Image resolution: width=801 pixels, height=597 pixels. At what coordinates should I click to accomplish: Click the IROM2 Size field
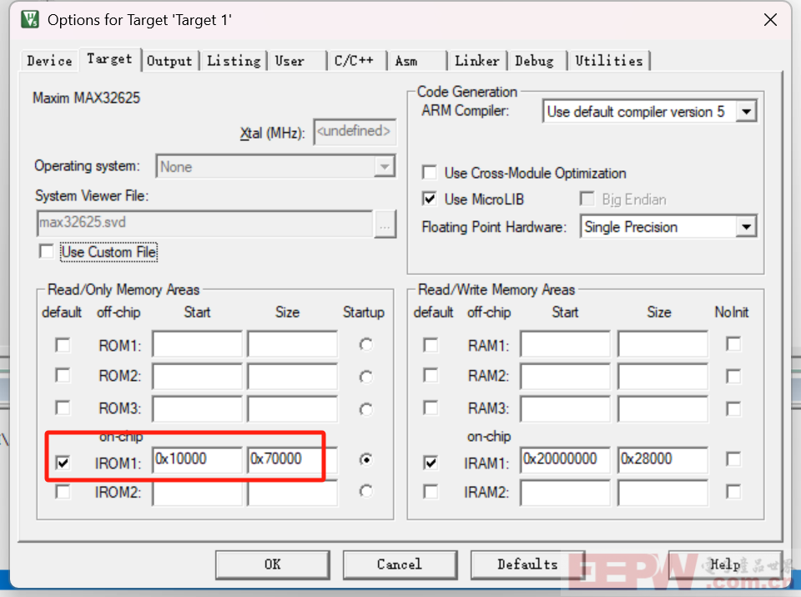tap(293, 493)
